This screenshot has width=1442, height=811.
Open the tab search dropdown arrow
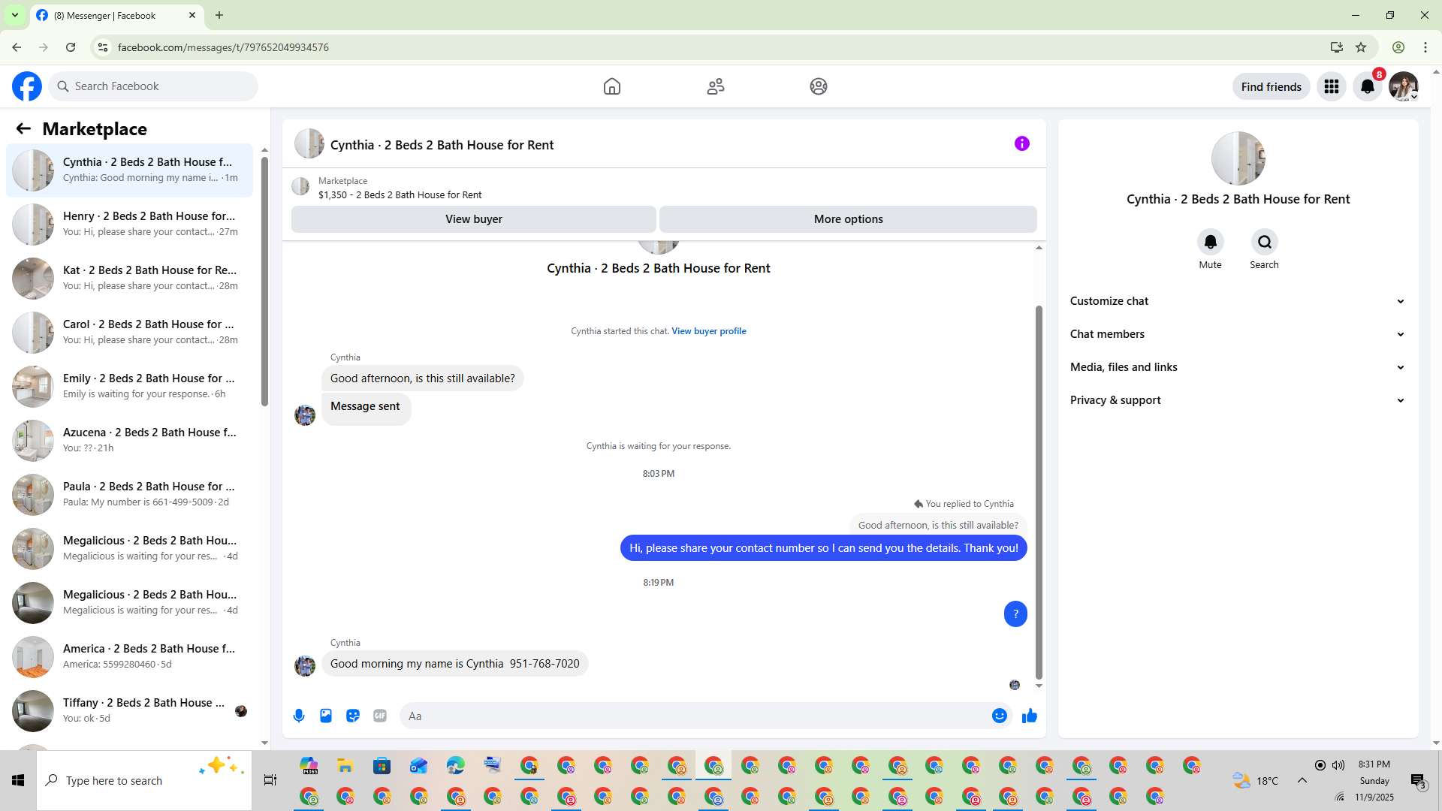pos(15,15)
